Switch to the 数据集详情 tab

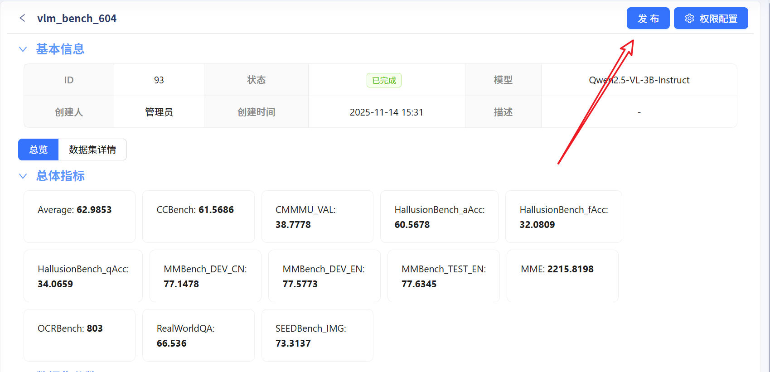point(92,150)
